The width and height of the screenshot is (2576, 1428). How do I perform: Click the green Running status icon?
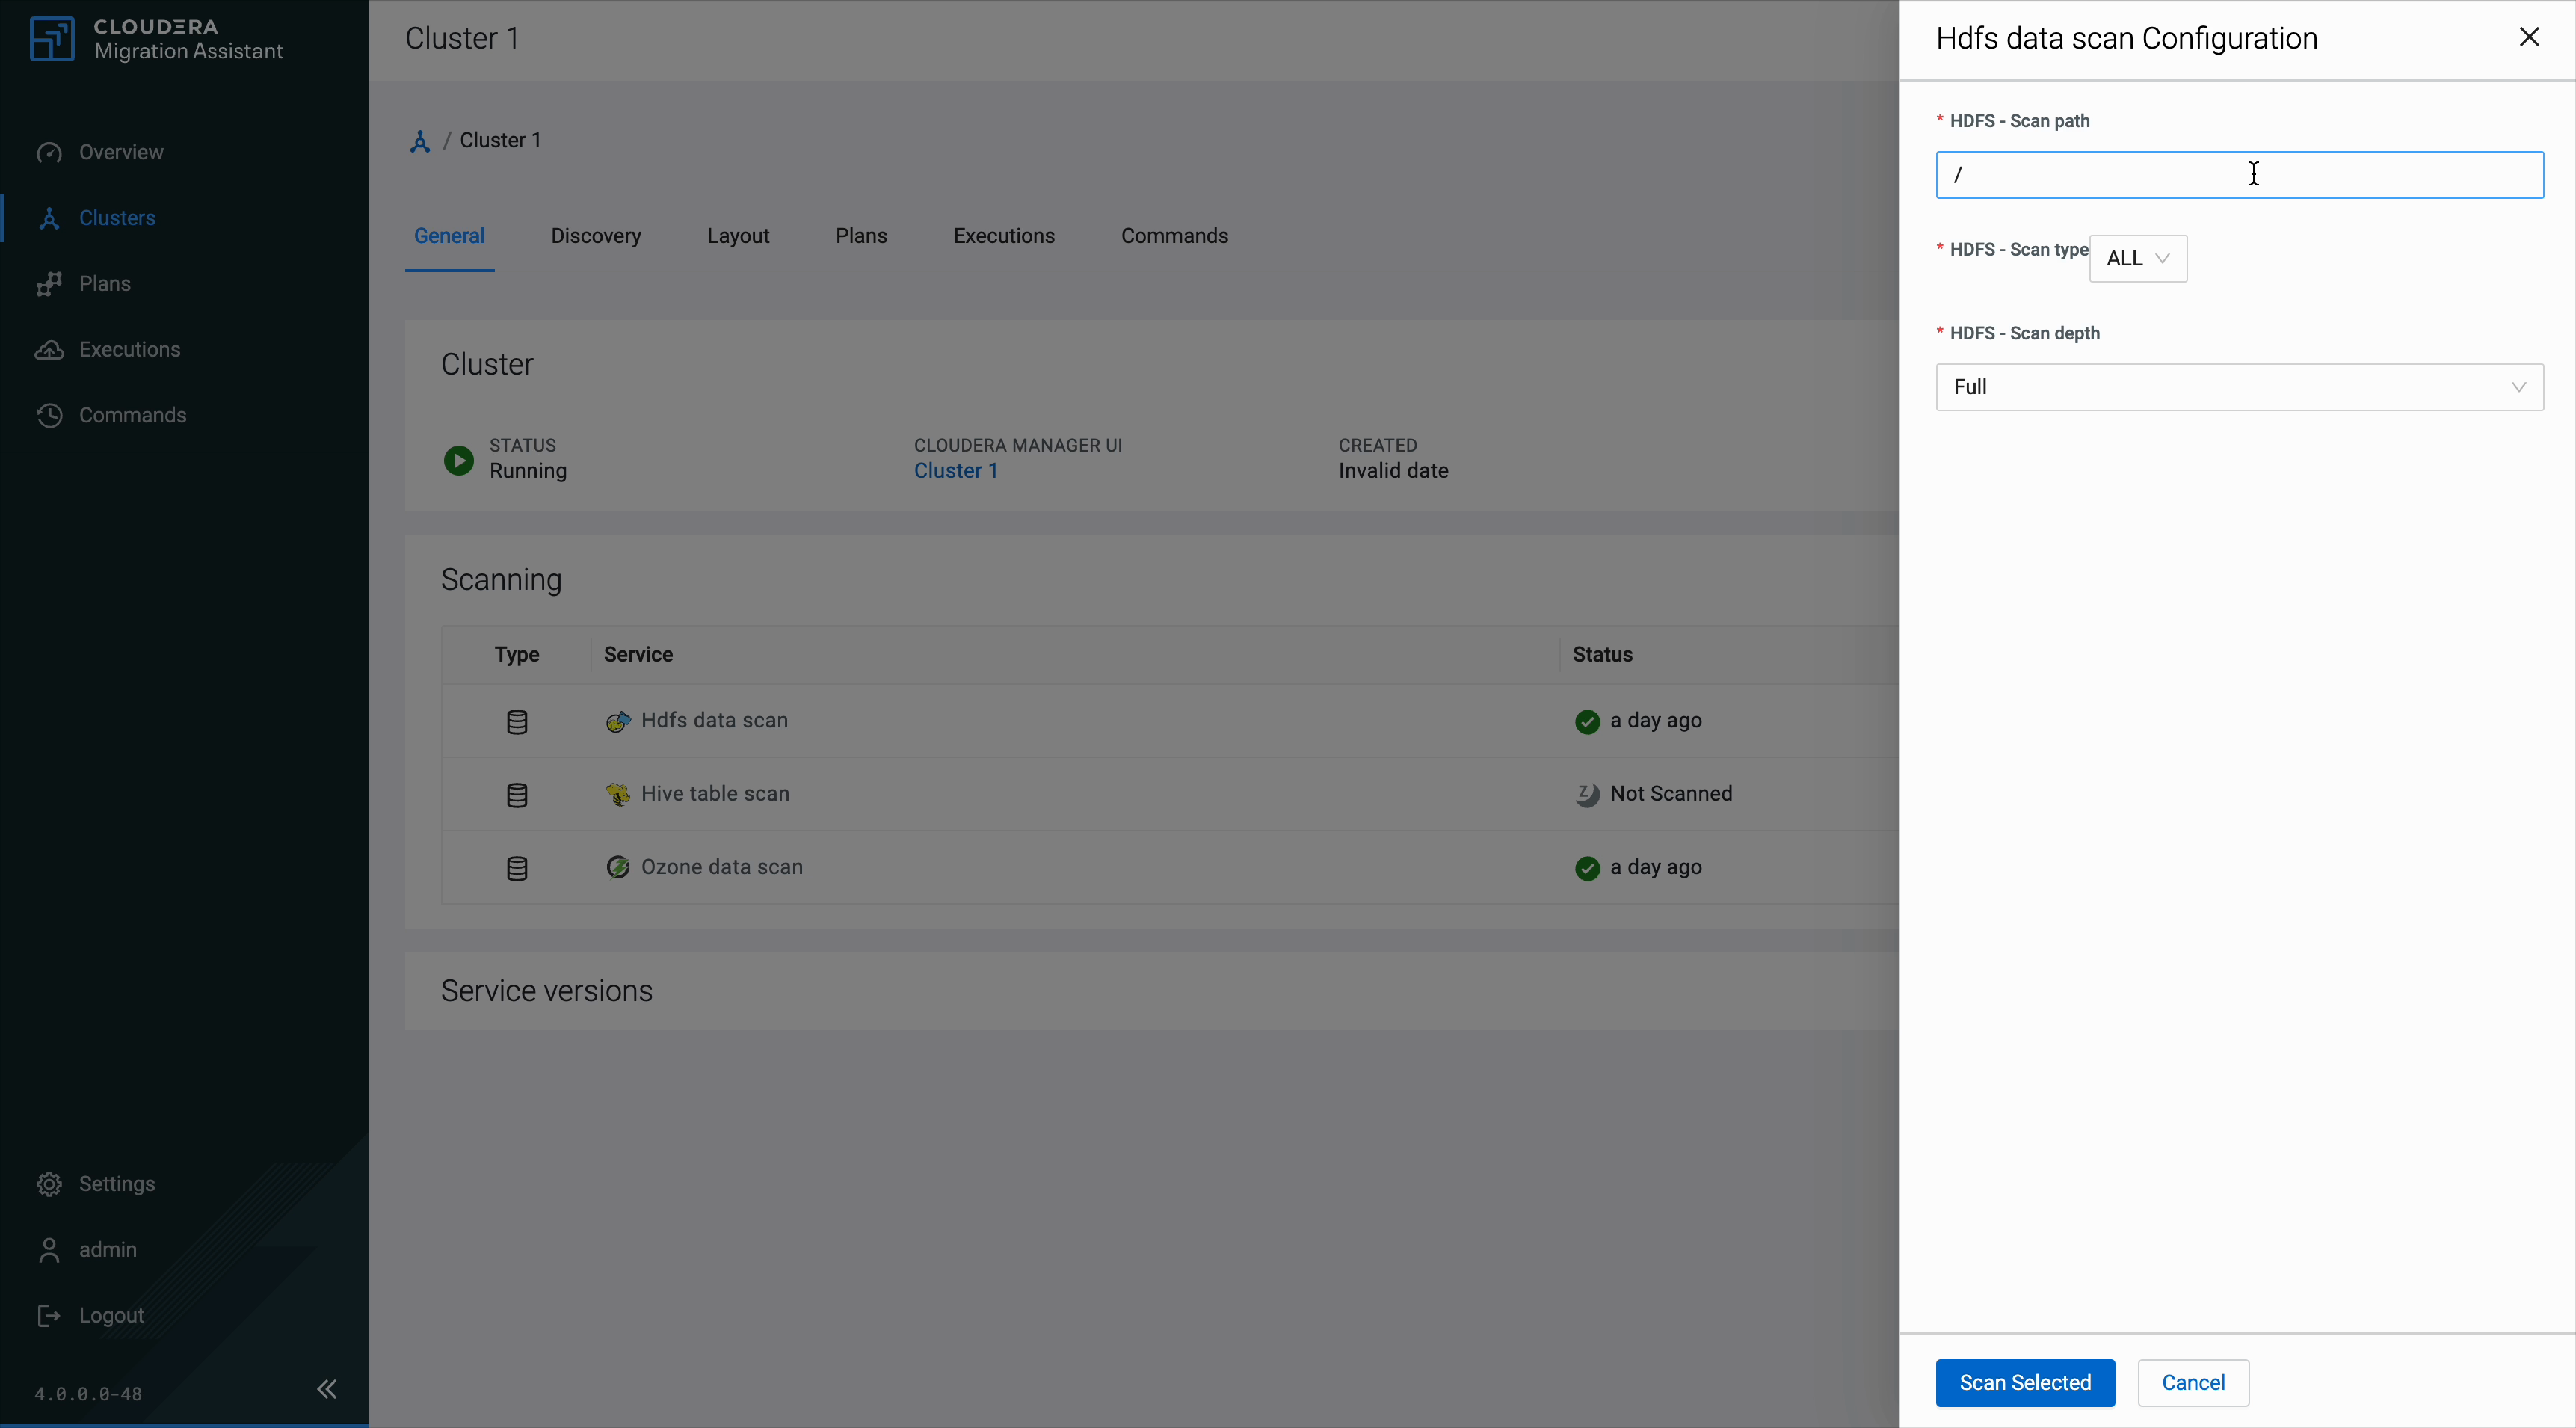[459, 460]
